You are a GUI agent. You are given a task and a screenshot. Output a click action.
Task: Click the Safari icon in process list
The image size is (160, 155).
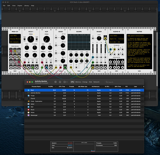28,104
